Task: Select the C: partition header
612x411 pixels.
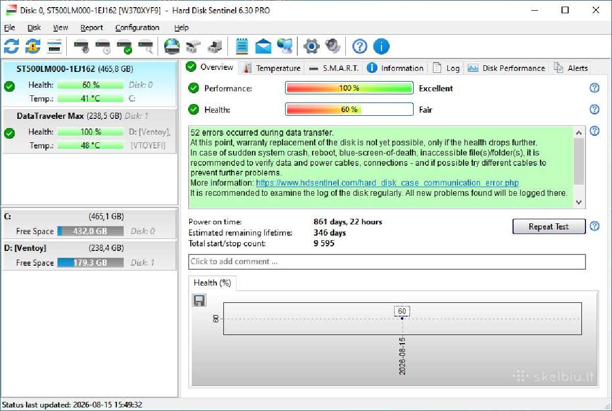Action: (x=89, y=216)
